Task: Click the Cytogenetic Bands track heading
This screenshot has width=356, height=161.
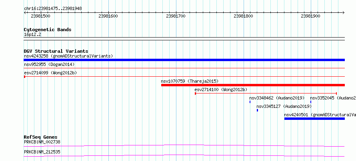Action: (48, 30)
